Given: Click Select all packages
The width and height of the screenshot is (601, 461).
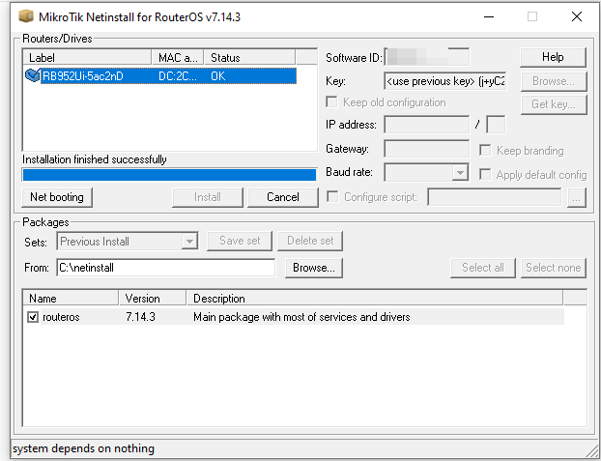Looking at the screenshot, I should coord(483,268).
